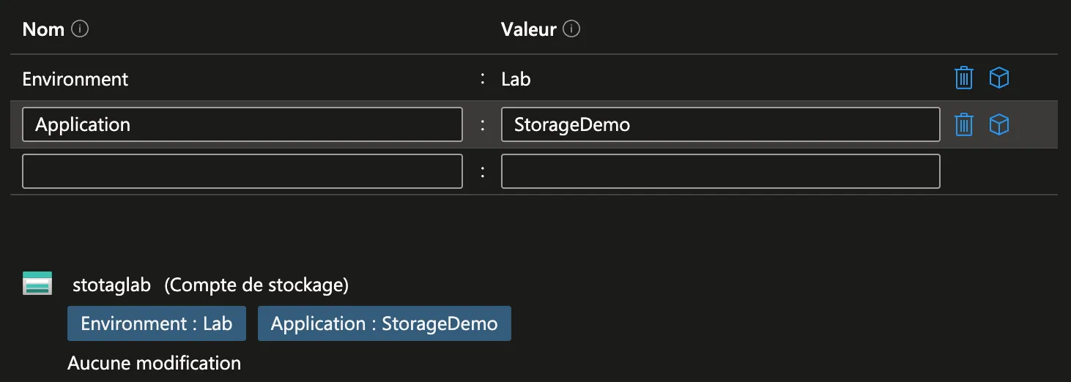Edit the Application name field
The width and height of the screenshot is (1071, 382).
coord(242,124)
